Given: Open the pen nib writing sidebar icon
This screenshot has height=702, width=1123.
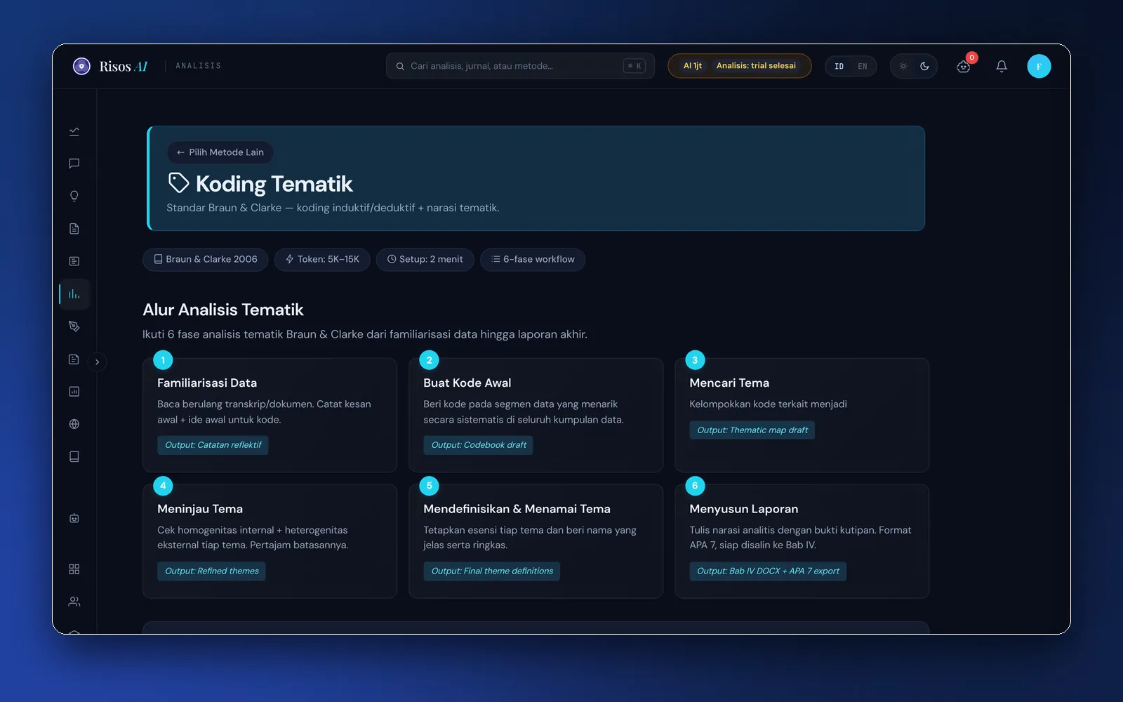Looking at the screenshot, I should (74, 326).
